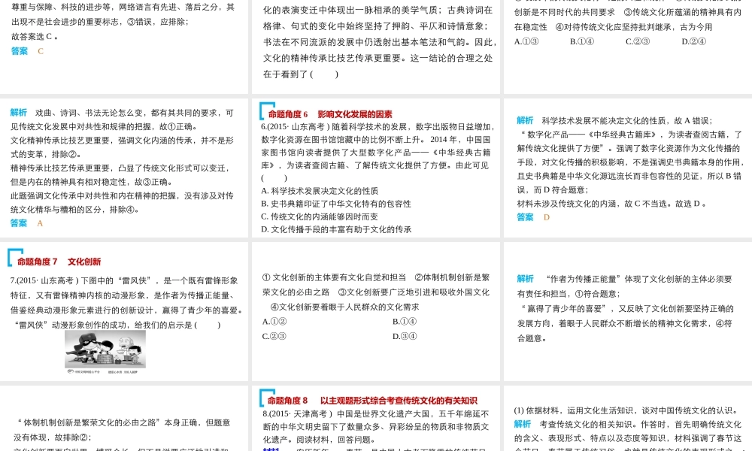The height and width of the screenshot is (451, 752).
Task: Click line "没有体现，故排除②；"
Action: (x=53, y=437)
